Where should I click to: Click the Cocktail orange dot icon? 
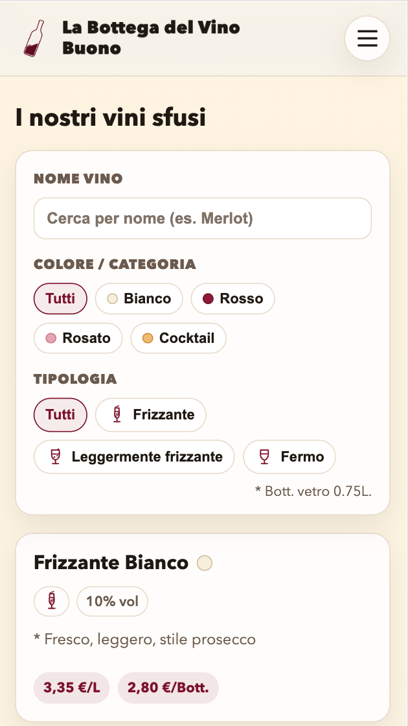[x=148, y=338]
